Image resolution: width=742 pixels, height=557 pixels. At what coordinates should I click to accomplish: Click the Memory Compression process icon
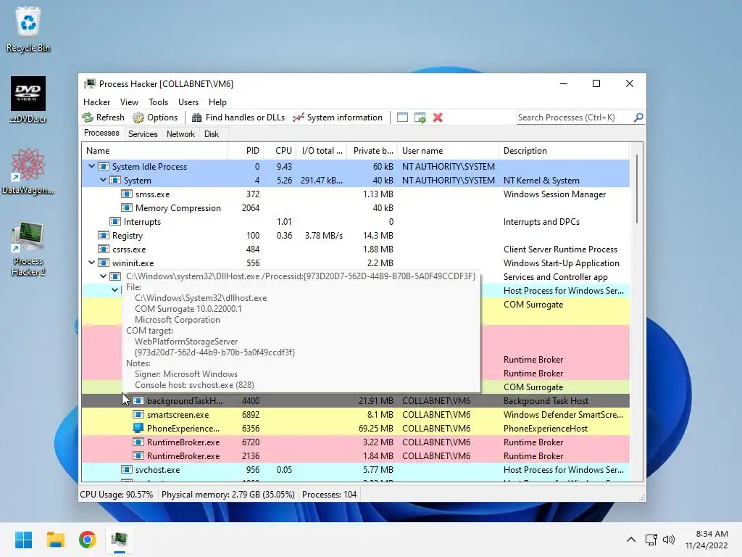pos(126,207)
